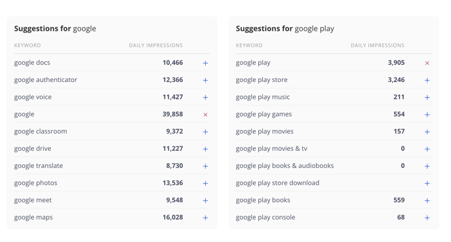This screenshot has width=451, height=242.
Task: Add google play store download plus
Action: click(427, 183)
